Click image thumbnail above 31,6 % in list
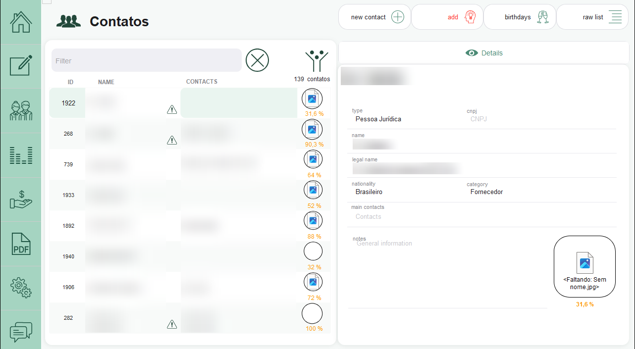The height and width of the screenshot is (349, 635). [x=312, y=99]
